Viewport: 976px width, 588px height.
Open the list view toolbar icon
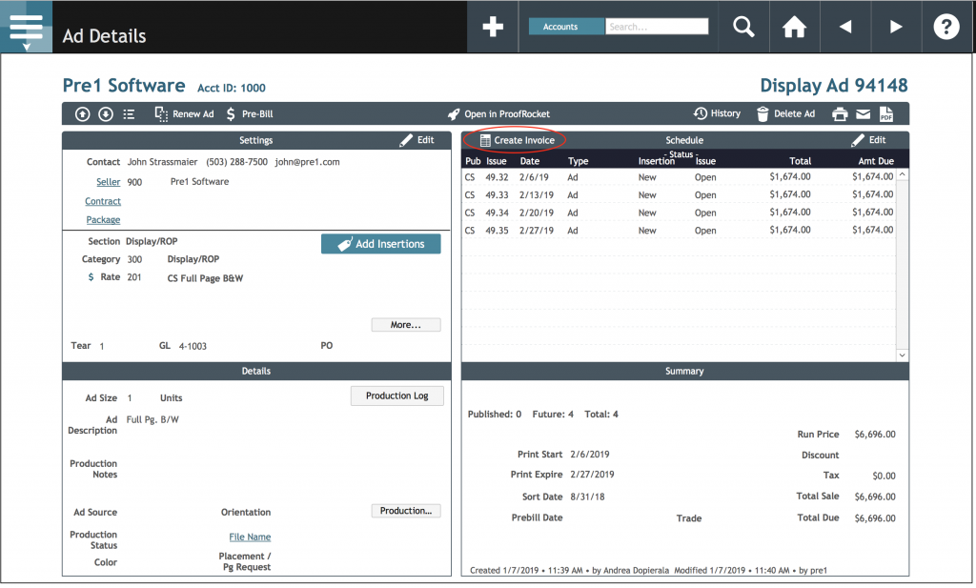pos(130,112)
